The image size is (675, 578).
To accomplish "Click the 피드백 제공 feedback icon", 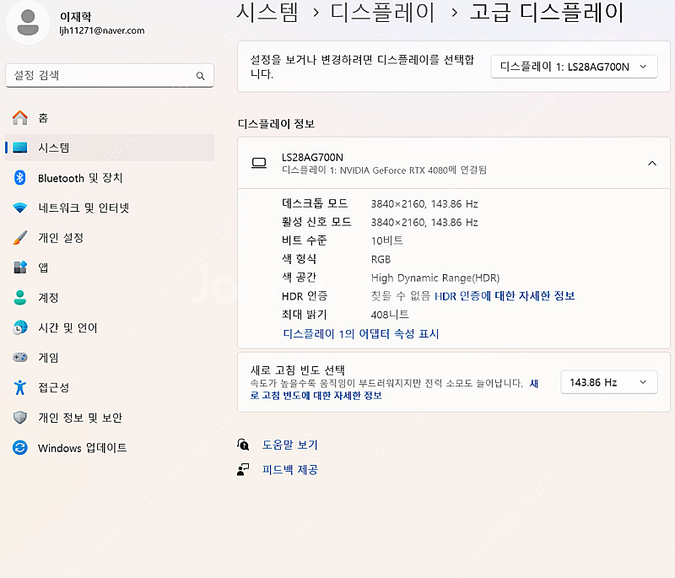I will [x=244, y=469].
